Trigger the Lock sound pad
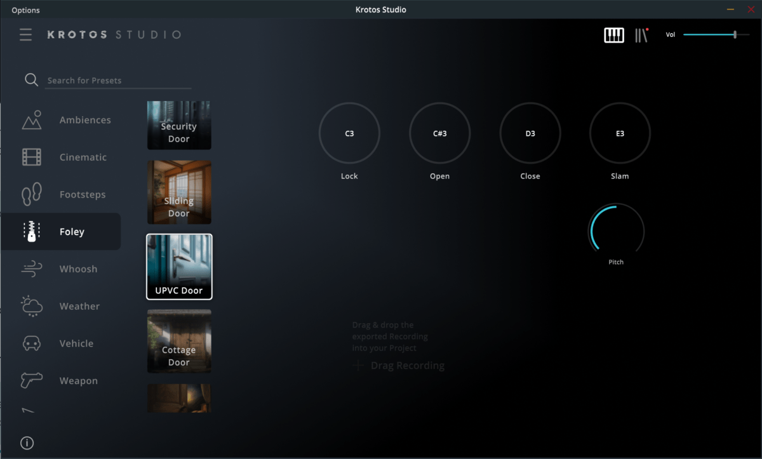This screenshot has width=762, height=459. tap(349, 133)
